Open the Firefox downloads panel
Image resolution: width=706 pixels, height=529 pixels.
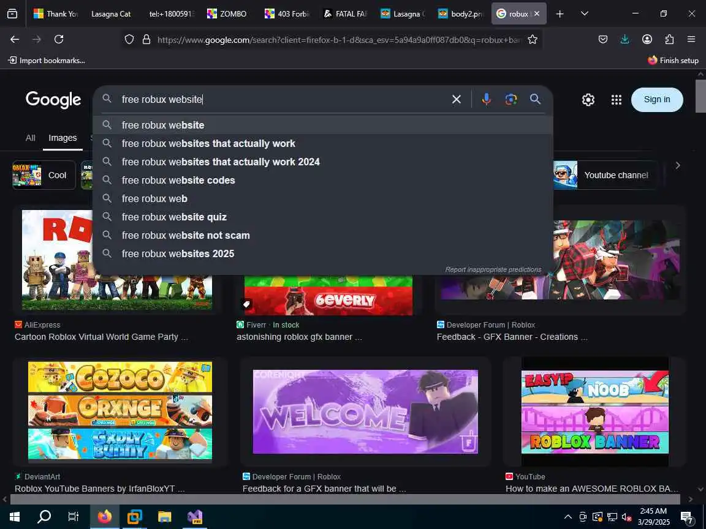pyautogui.click(x=625, y=40)
